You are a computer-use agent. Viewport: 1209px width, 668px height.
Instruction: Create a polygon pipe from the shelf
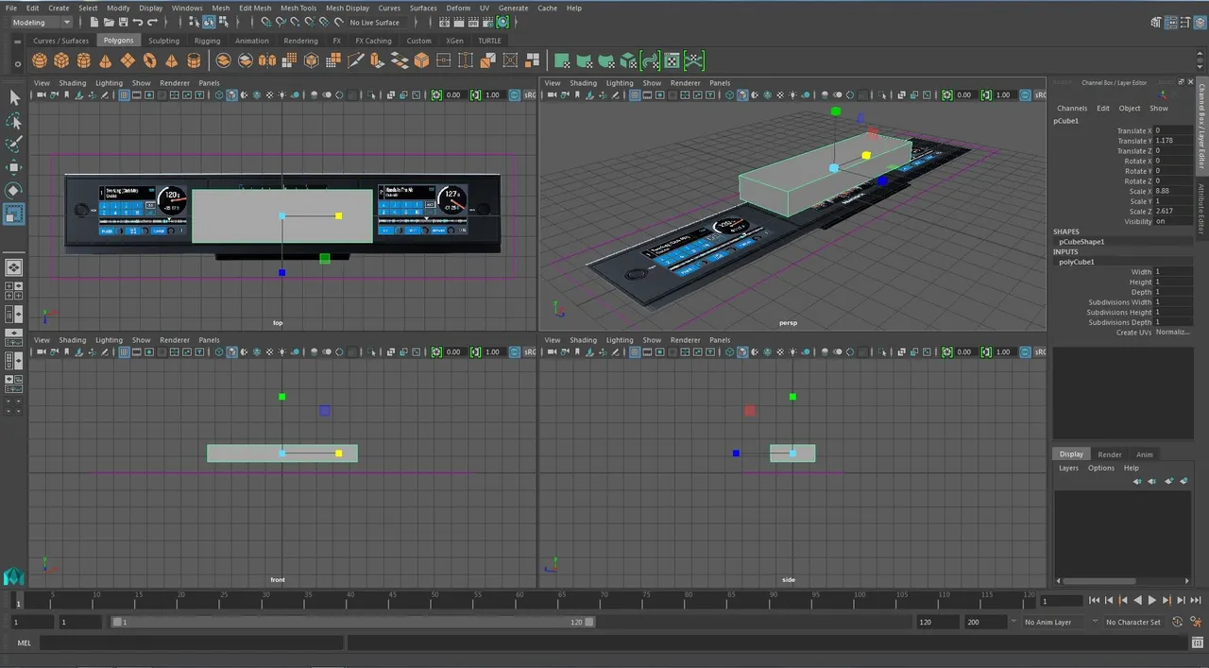click(x=194, y=60)
